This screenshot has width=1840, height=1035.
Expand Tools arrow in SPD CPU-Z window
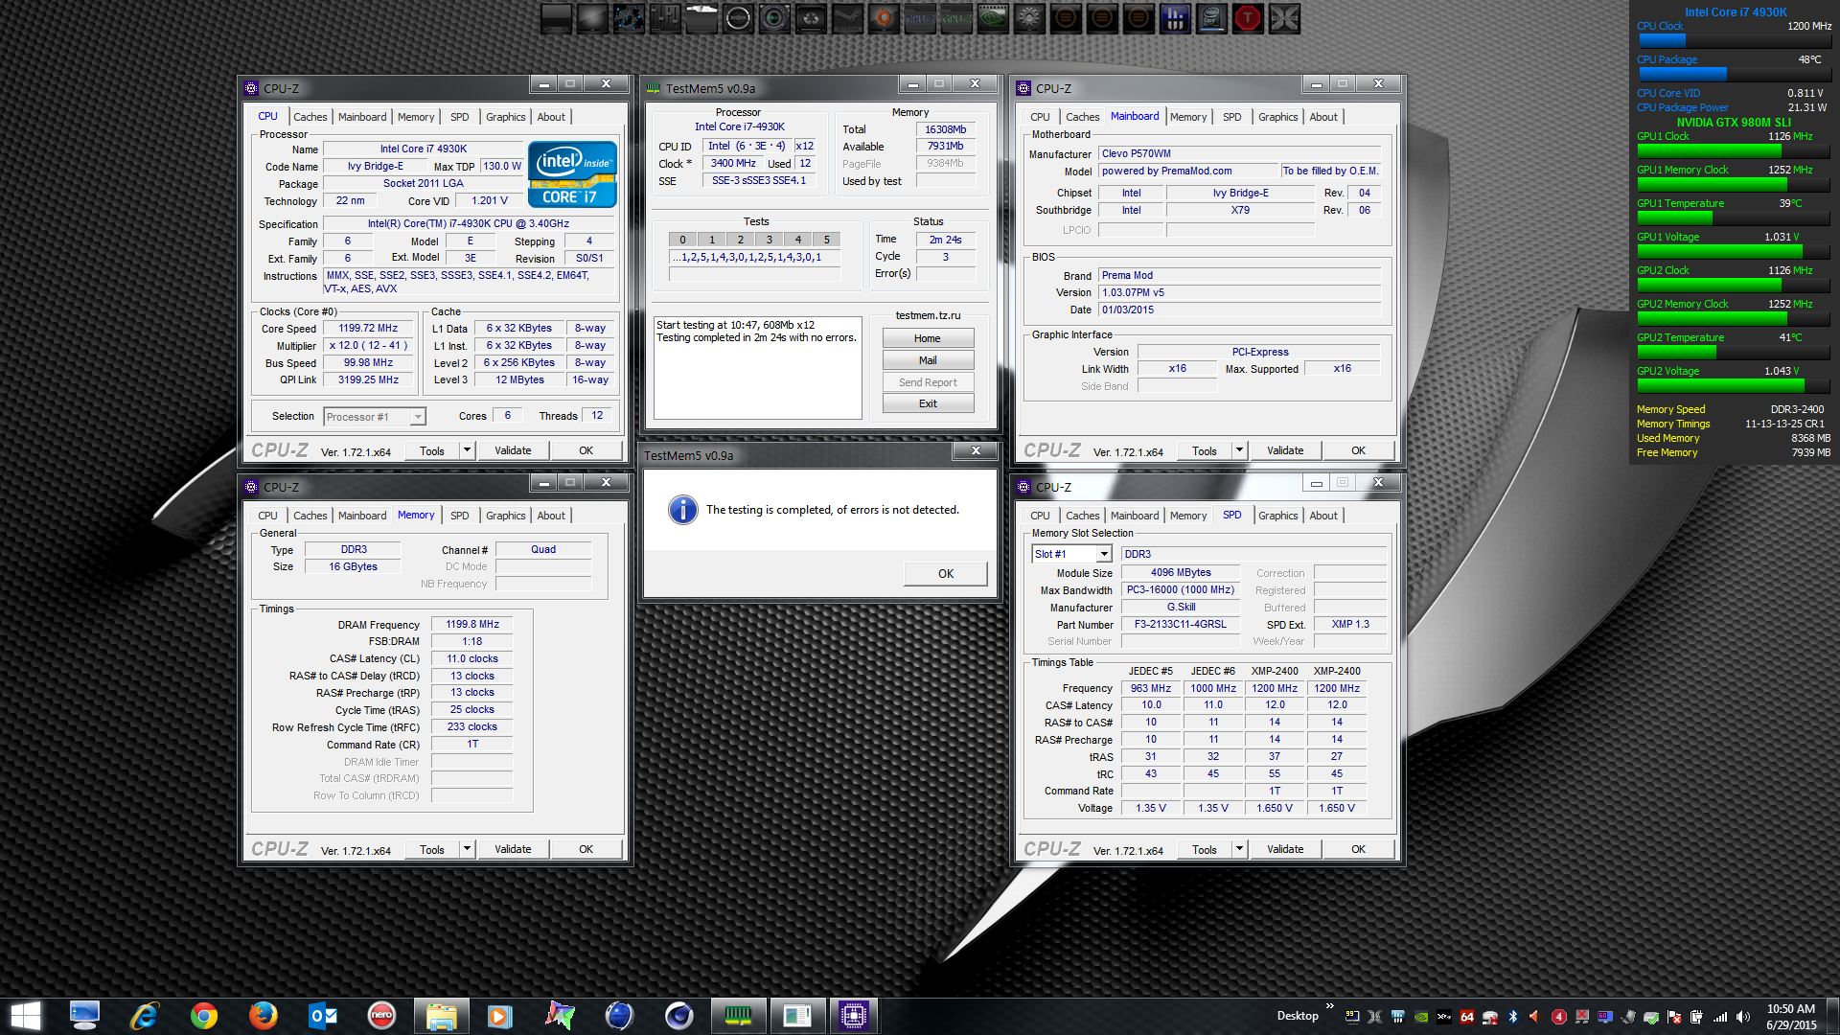(x=1238, y=849)
